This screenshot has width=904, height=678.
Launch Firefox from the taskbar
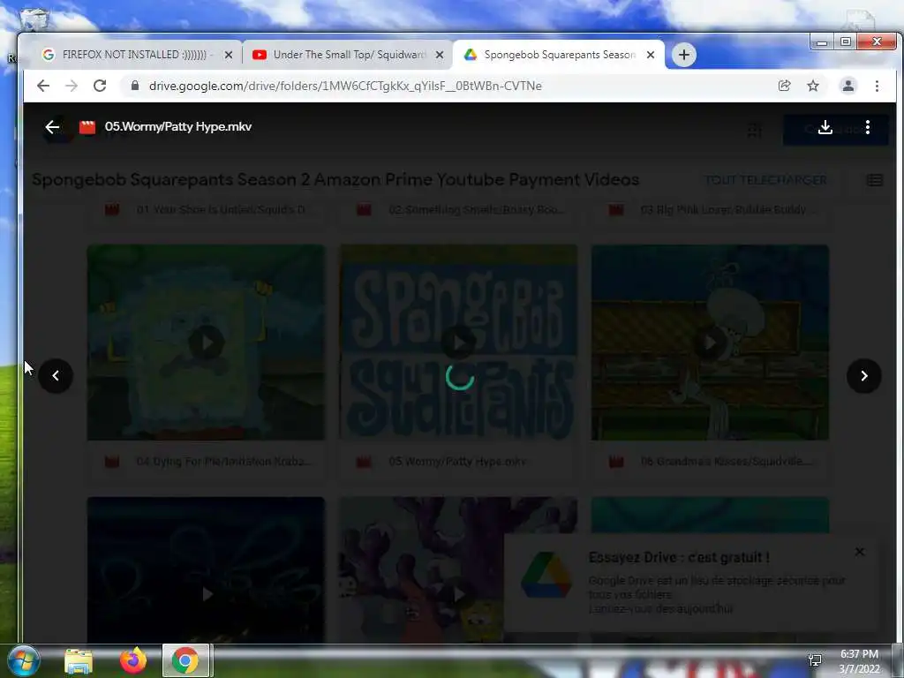133,660
